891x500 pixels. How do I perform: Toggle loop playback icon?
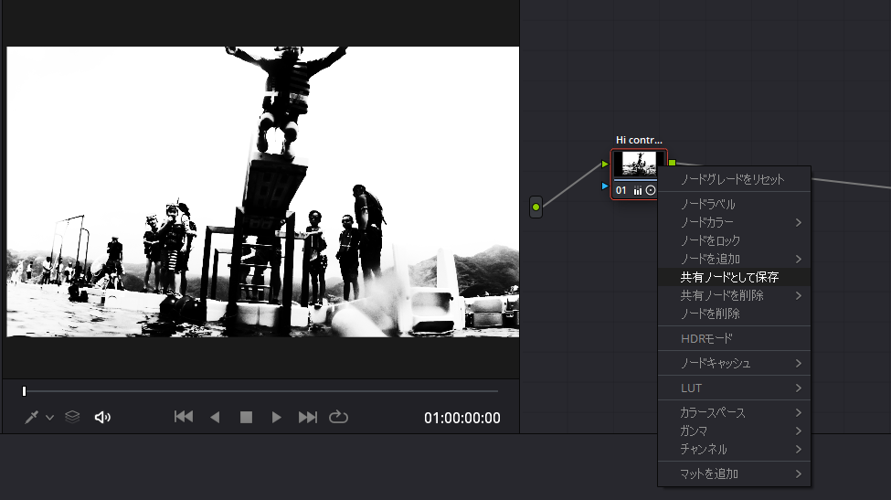[338, 417]
